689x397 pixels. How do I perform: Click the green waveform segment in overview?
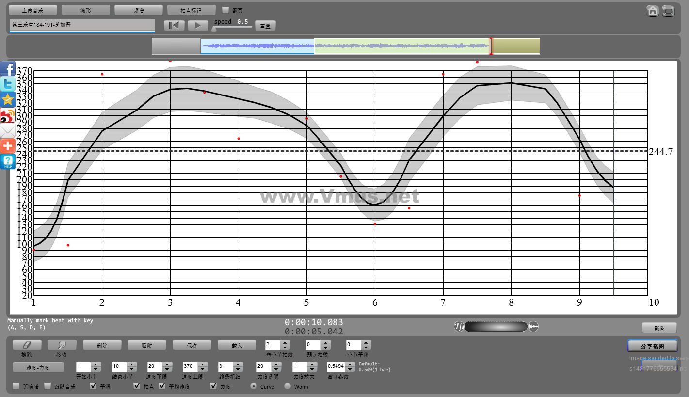click(402, 46)
